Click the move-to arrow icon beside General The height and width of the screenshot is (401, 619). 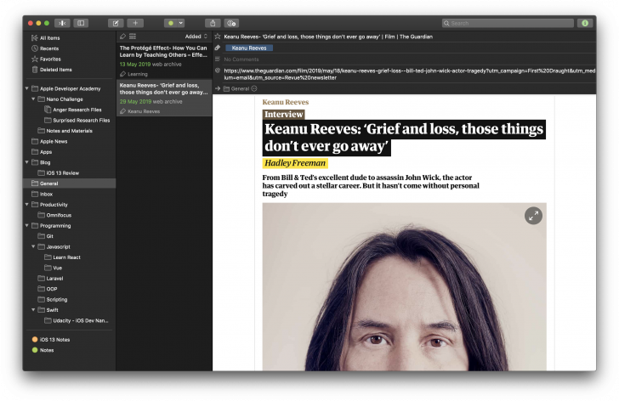click(x=218, y=88)
